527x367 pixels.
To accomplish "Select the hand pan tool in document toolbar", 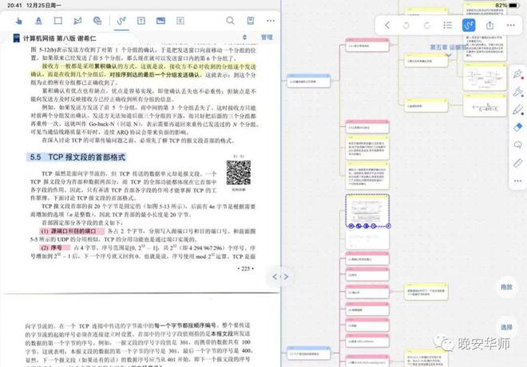I will [x=19, y=21].
